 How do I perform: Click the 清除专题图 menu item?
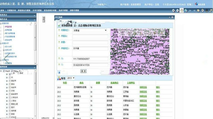(x=74, y=10)
